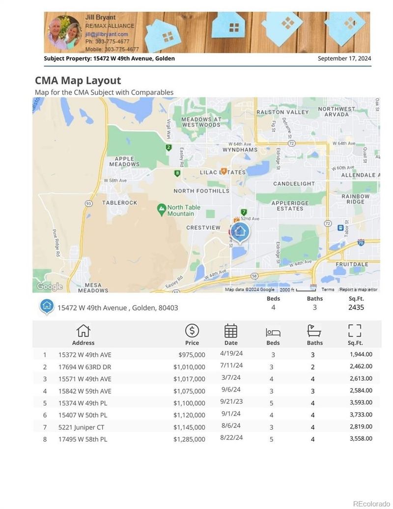The image size is (393, 509).
Task: Select the 15374 W 49th PL address
Action: point(83,403)
